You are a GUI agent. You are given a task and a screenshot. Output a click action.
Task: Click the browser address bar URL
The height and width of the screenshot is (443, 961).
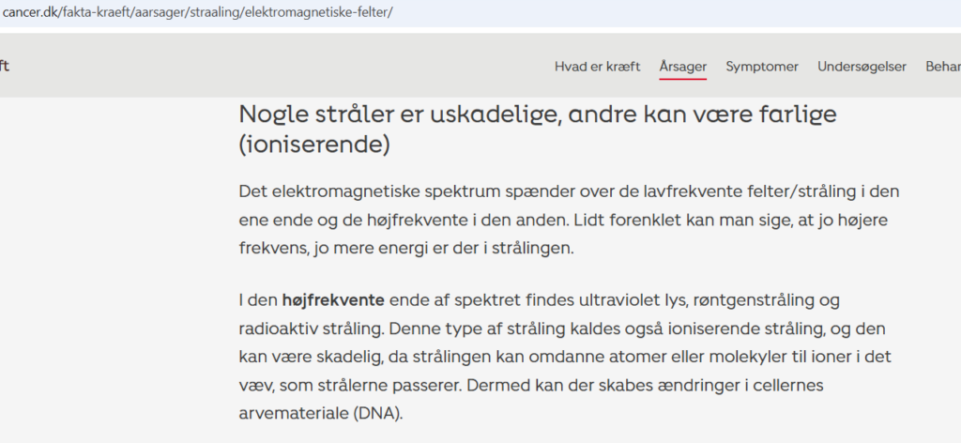(197, 12)
